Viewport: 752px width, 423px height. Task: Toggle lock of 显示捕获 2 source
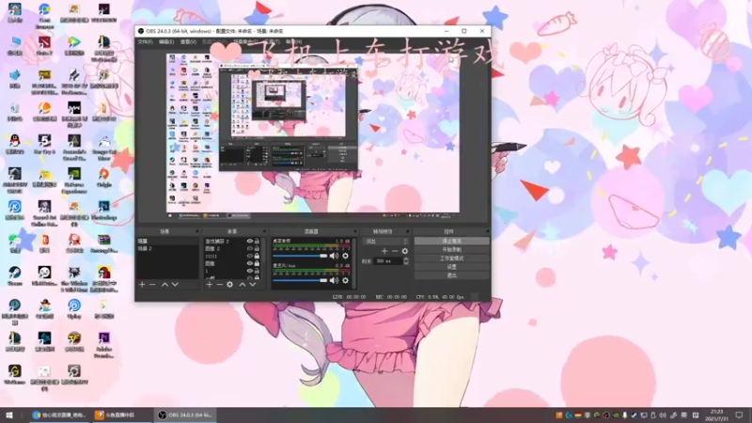point(257,242)
